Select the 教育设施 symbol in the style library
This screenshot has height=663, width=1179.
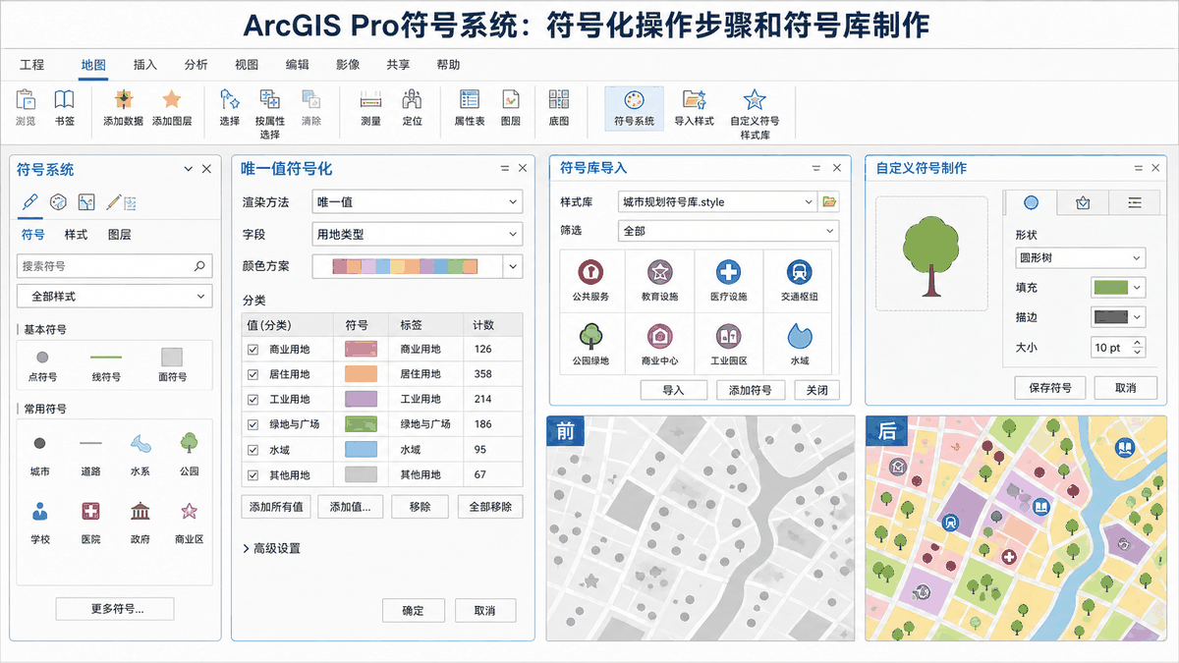click(x=659, y=280)
